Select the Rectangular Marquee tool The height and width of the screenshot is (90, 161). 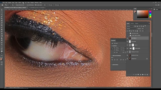click(x=2, y=12)
